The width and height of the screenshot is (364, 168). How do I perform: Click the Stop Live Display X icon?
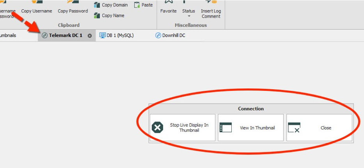pos(157,127)
